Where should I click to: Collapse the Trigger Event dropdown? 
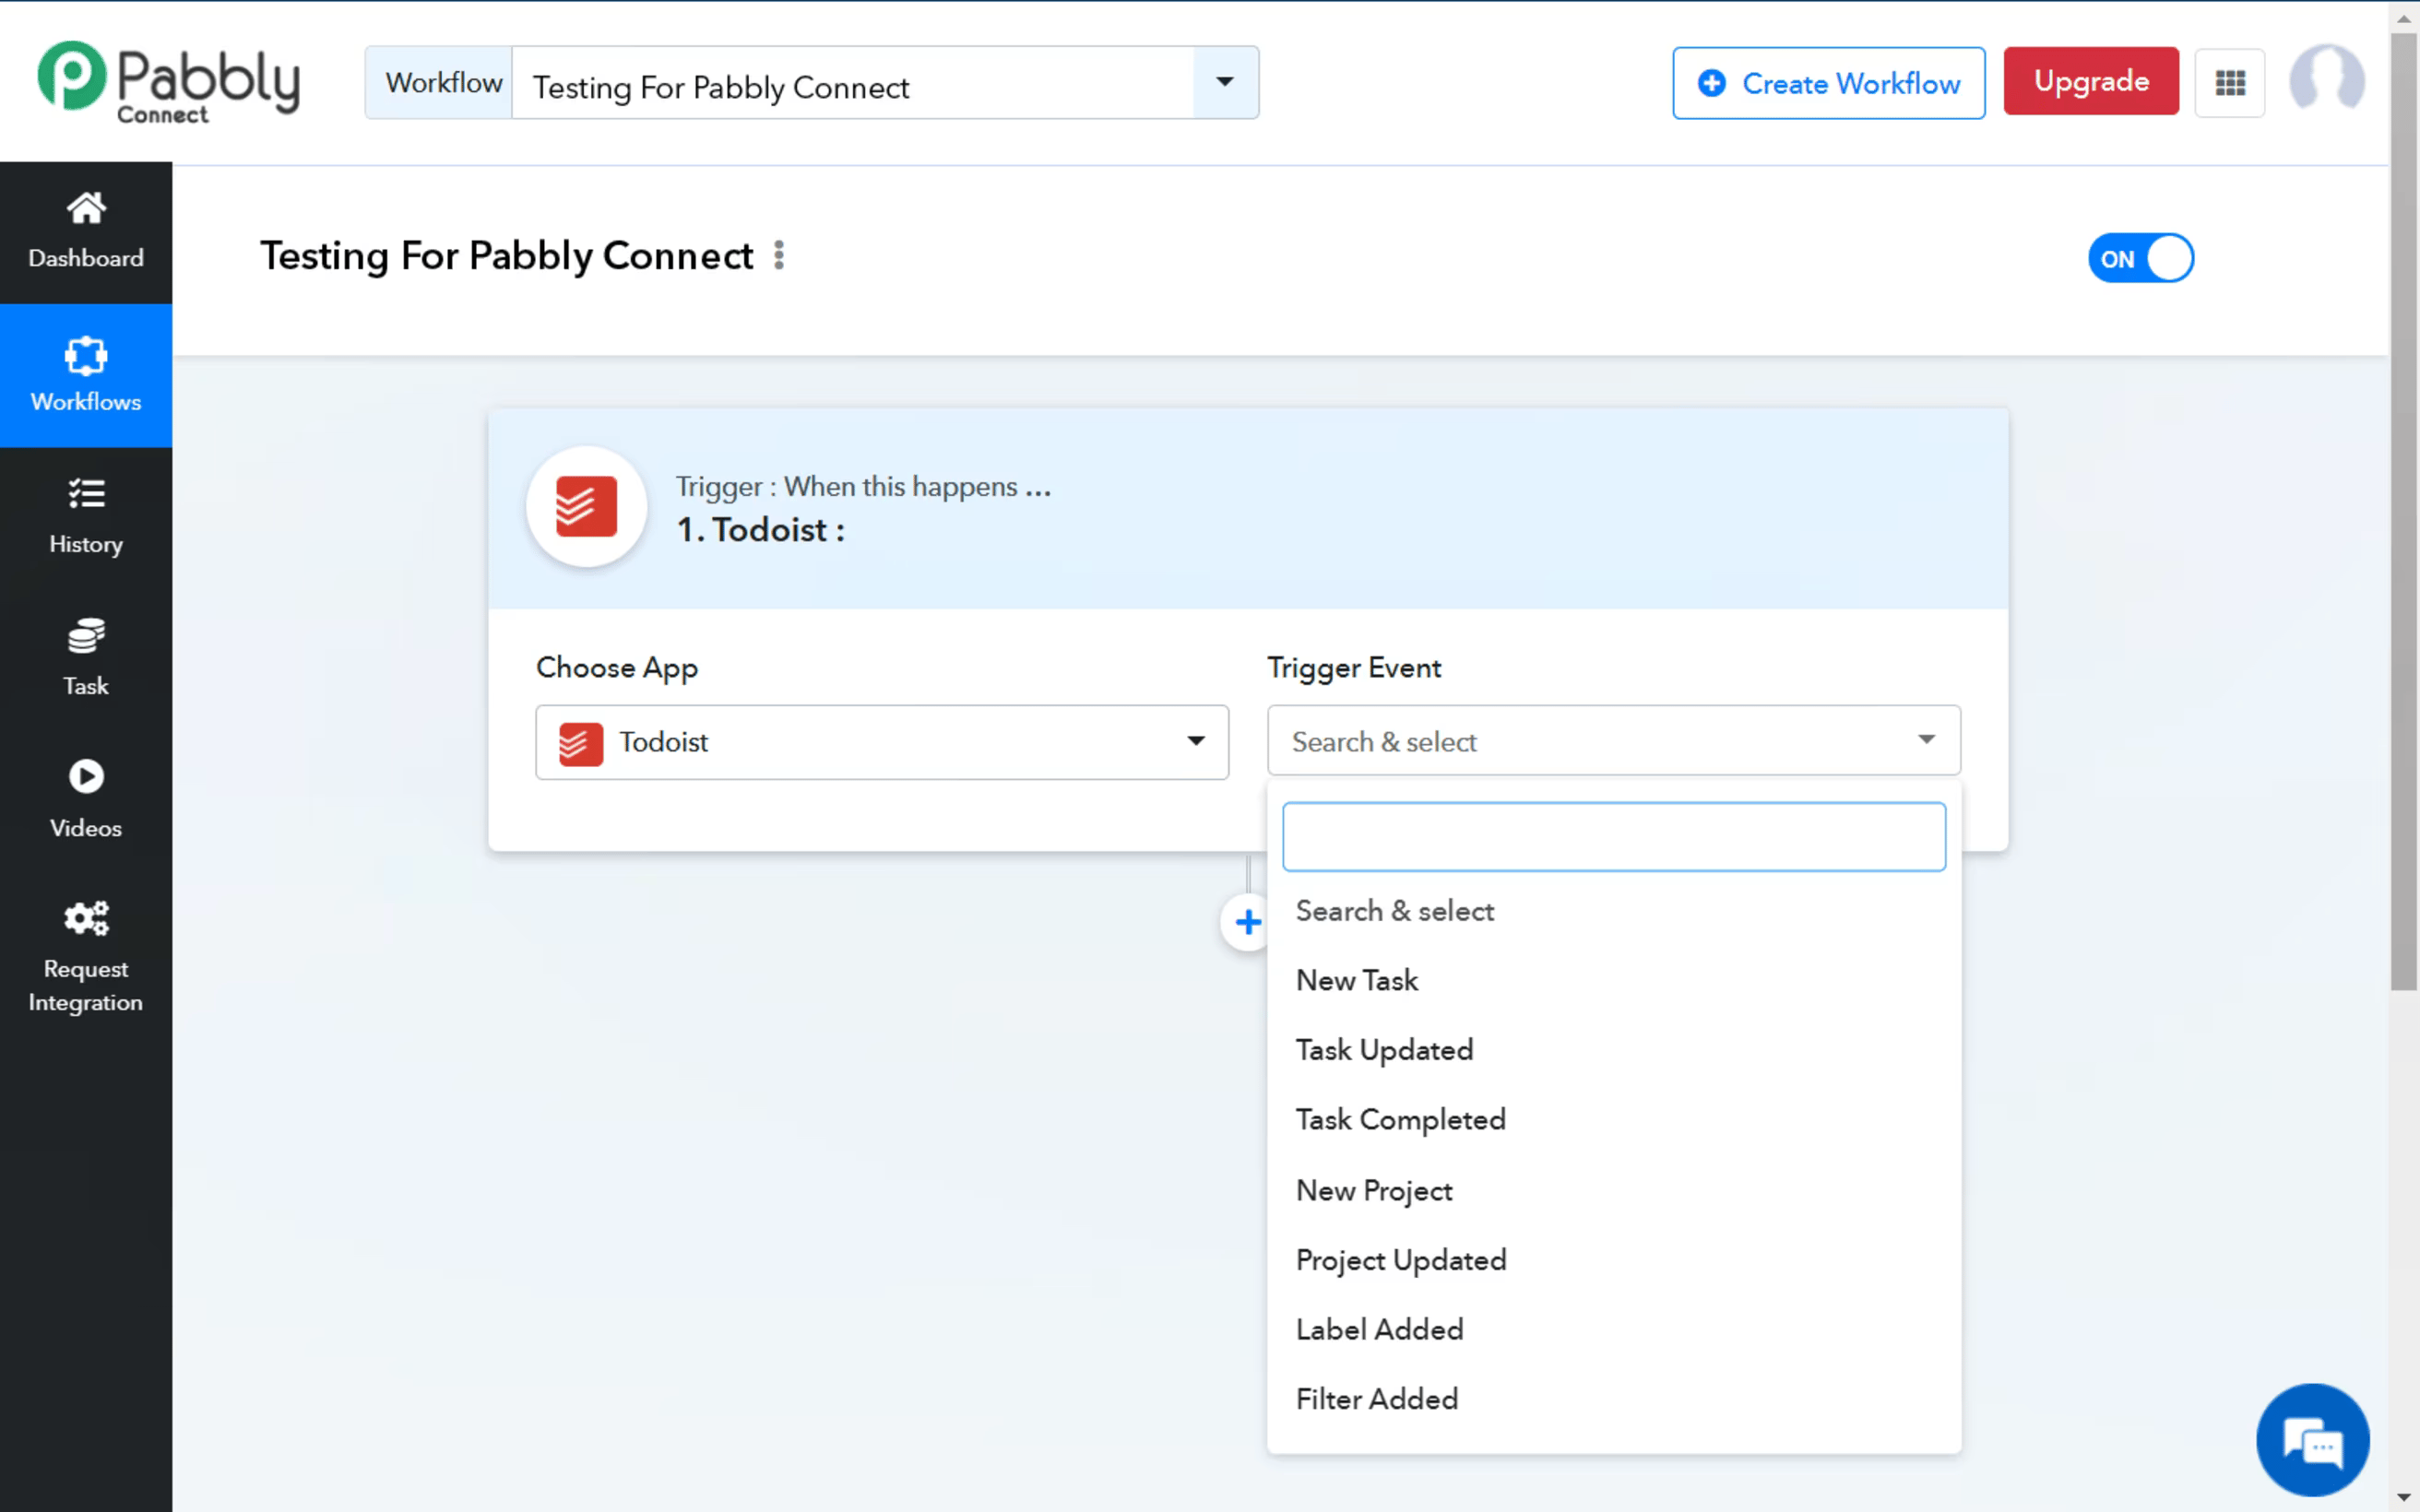click(x=1613, y=741)
